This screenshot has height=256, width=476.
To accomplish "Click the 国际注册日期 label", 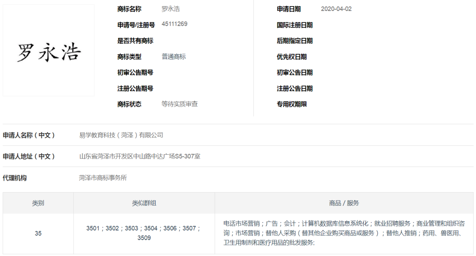I will (x=294, y=25).
